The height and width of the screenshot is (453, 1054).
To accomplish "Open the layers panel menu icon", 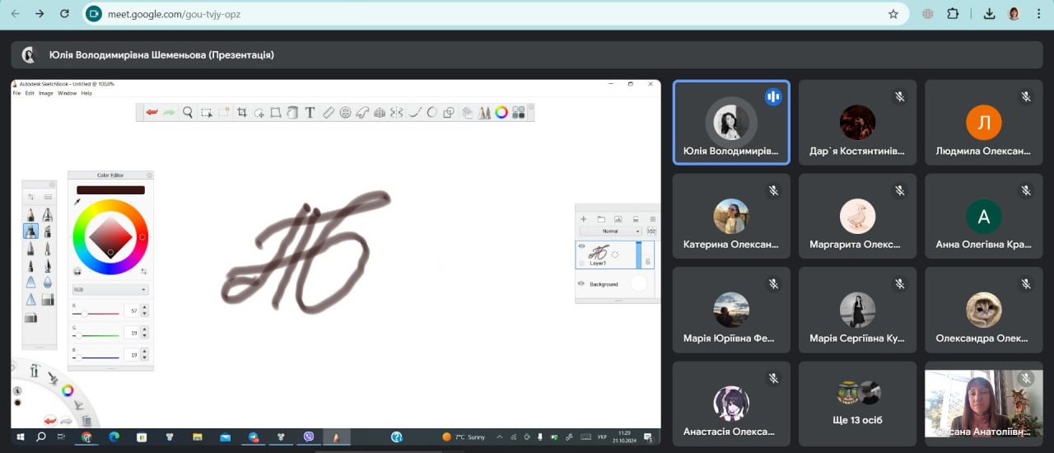I will (x=653, y=219).
